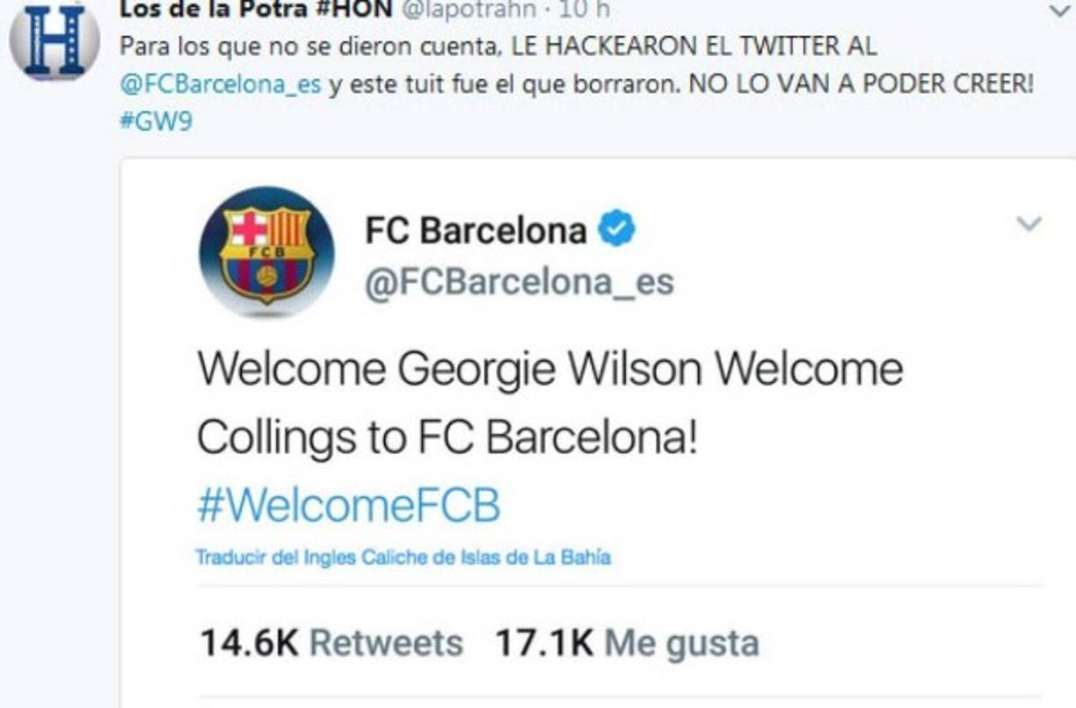The width and height of the screenshot is (1076, 708).
Task: Expand the options caret in the screen's top-right corner
Action: [1061, 11]
